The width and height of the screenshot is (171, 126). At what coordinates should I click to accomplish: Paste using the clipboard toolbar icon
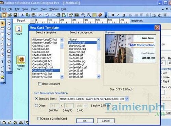coord(34,15)
